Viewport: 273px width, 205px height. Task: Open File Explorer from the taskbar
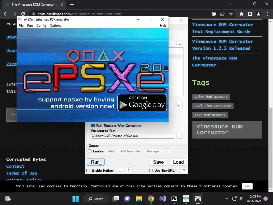[139, 199]
